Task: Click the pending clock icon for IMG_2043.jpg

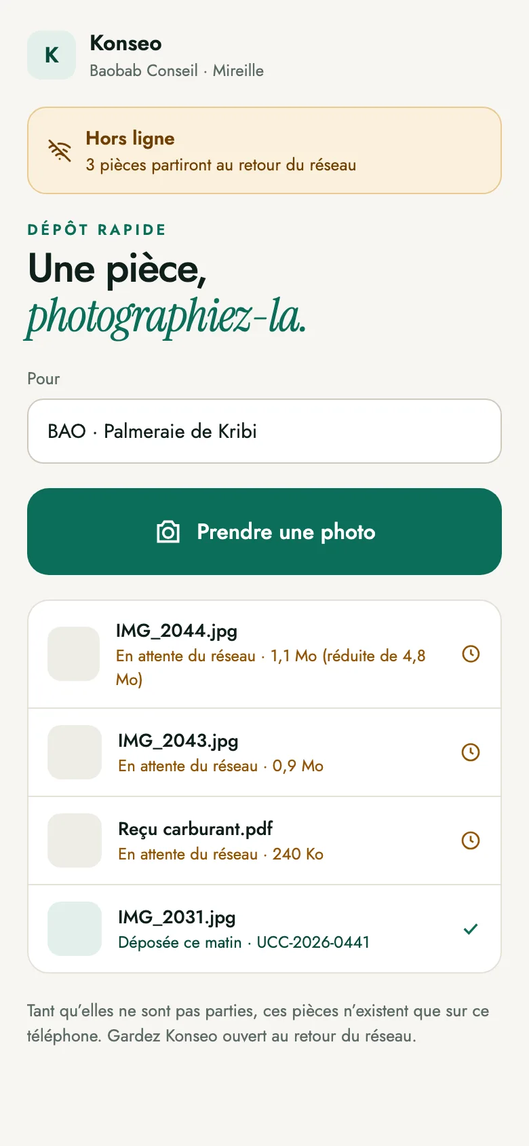Action: pyautogui.click(x=471, y=752)
